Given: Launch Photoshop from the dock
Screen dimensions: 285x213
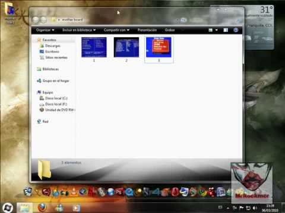Looking at the screenshot, I should pos(119,192).
